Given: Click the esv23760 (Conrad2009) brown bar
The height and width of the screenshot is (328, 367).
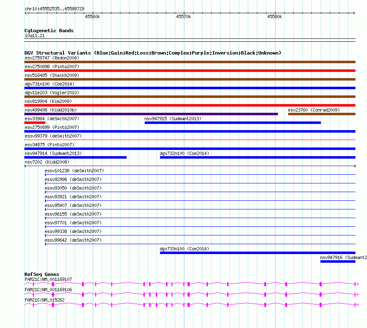Looking at the screenshot, I should click(x=322, y=114).
